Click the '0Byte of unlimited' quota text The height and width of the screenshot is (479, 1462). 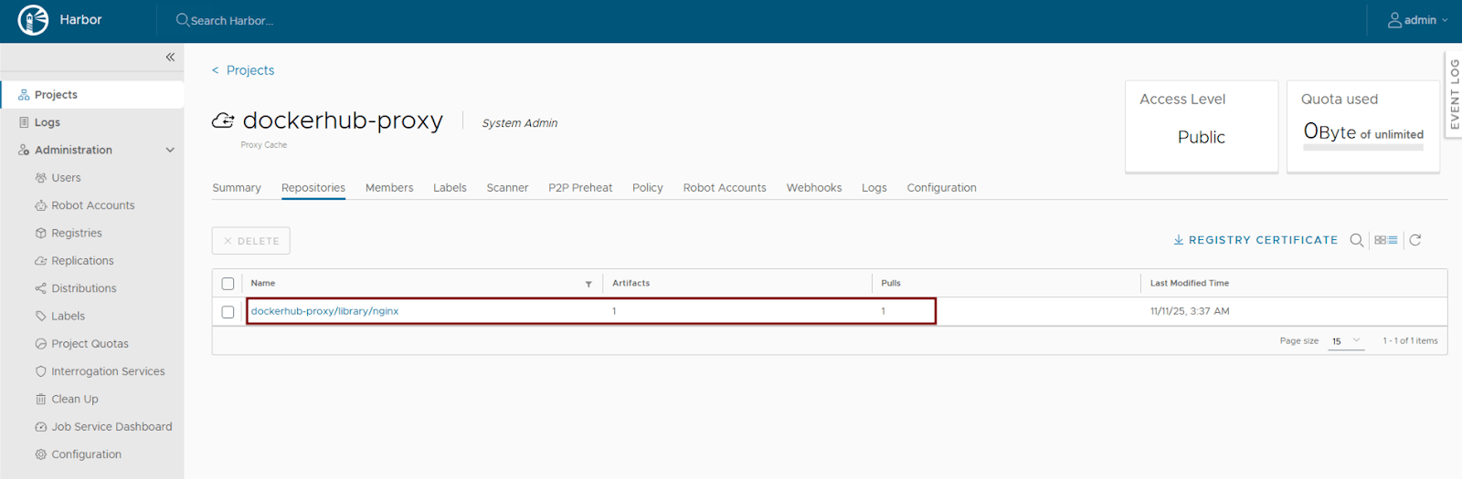point(1363,132)
